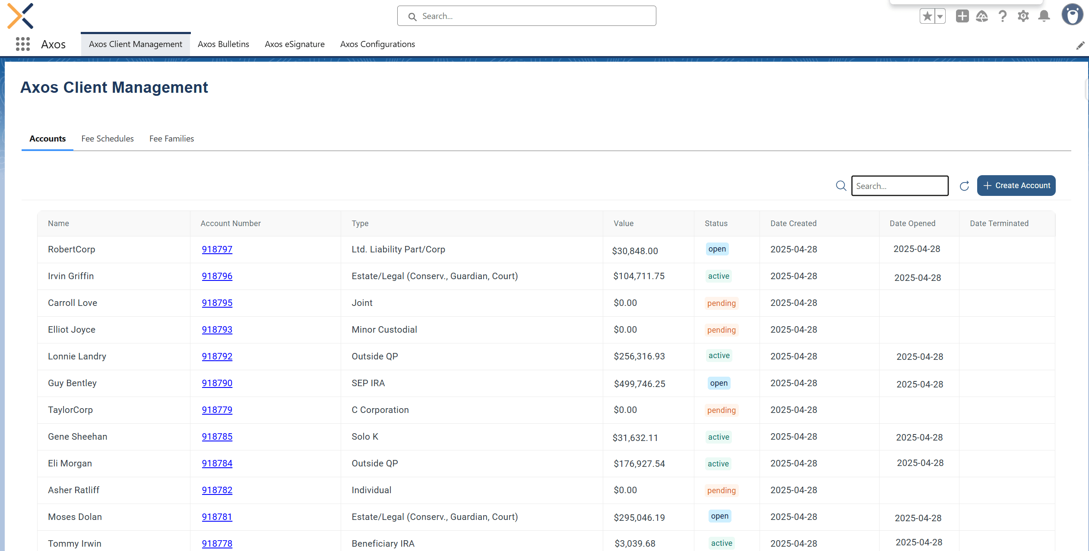
Task: Open account number 918797
Action: click(217, 249)
